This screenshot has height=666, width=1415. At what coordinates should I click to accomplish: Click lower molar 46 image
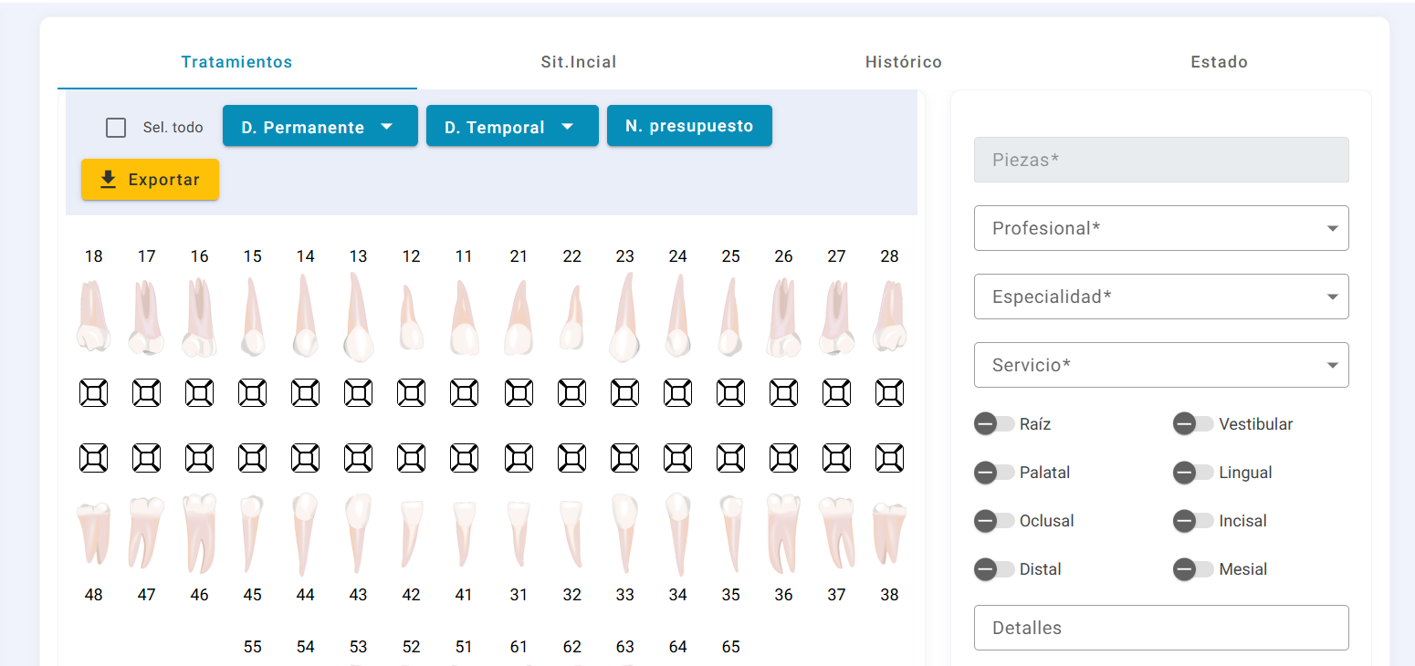(200, 534)
